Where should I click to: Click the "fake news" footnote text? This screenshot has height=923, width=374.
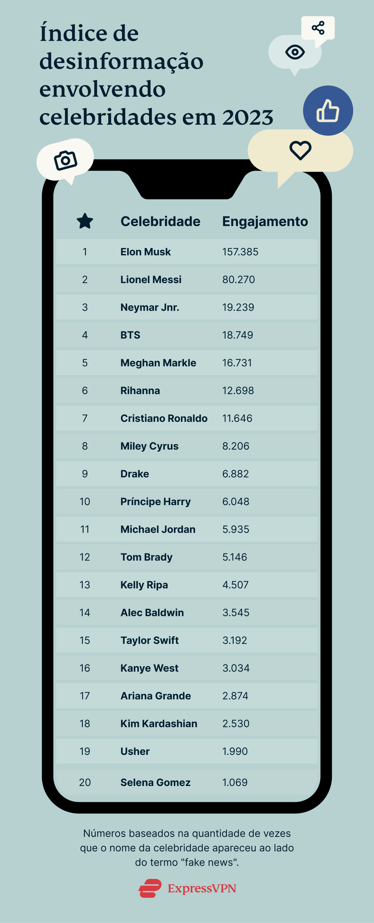click(187, 848)
